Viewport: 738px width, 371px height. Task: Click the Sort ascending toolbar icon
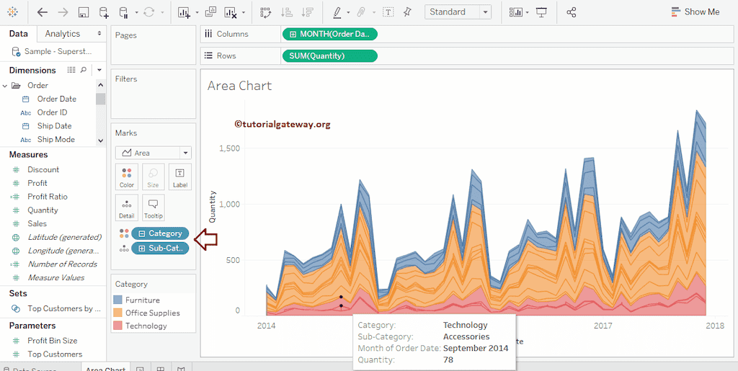click(x=286, y=12)
